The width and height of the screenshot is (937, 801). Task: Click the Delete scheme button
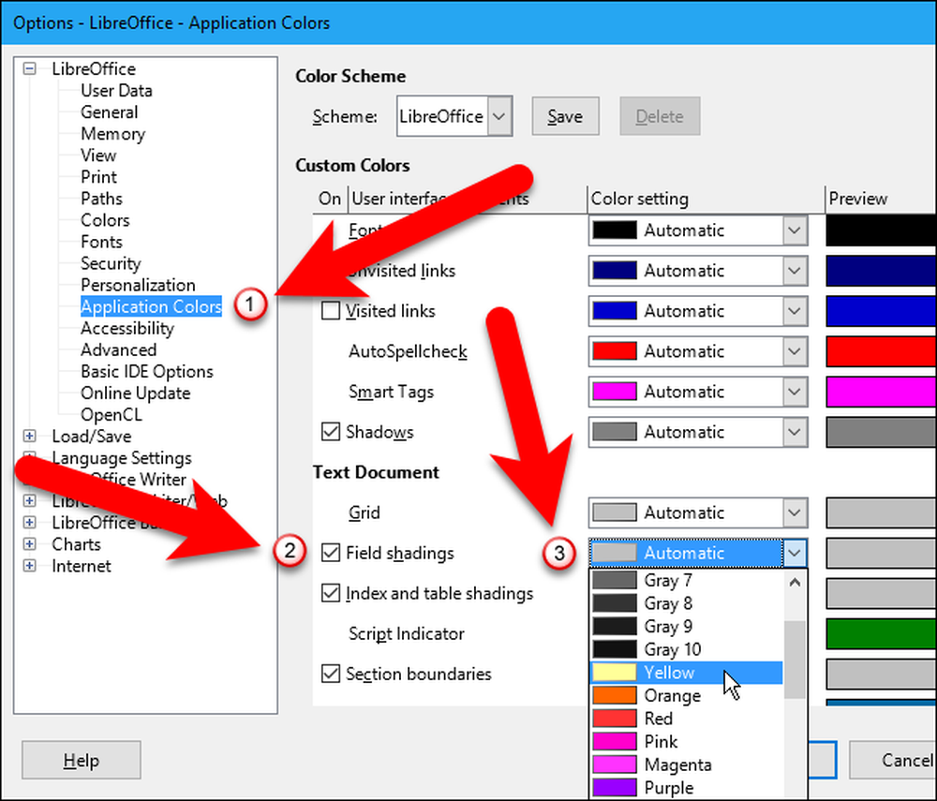click(x=660, y=116)
